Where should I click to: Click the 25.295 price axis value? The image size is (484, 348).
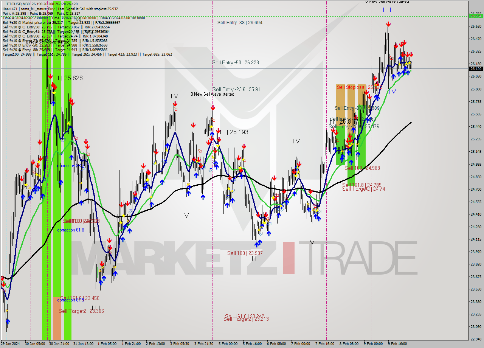pos(476,139)
